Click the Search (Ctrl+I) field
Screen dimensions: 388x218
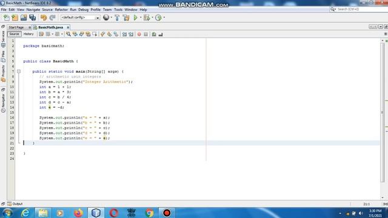pyautogui.click(x=358, y=9)
